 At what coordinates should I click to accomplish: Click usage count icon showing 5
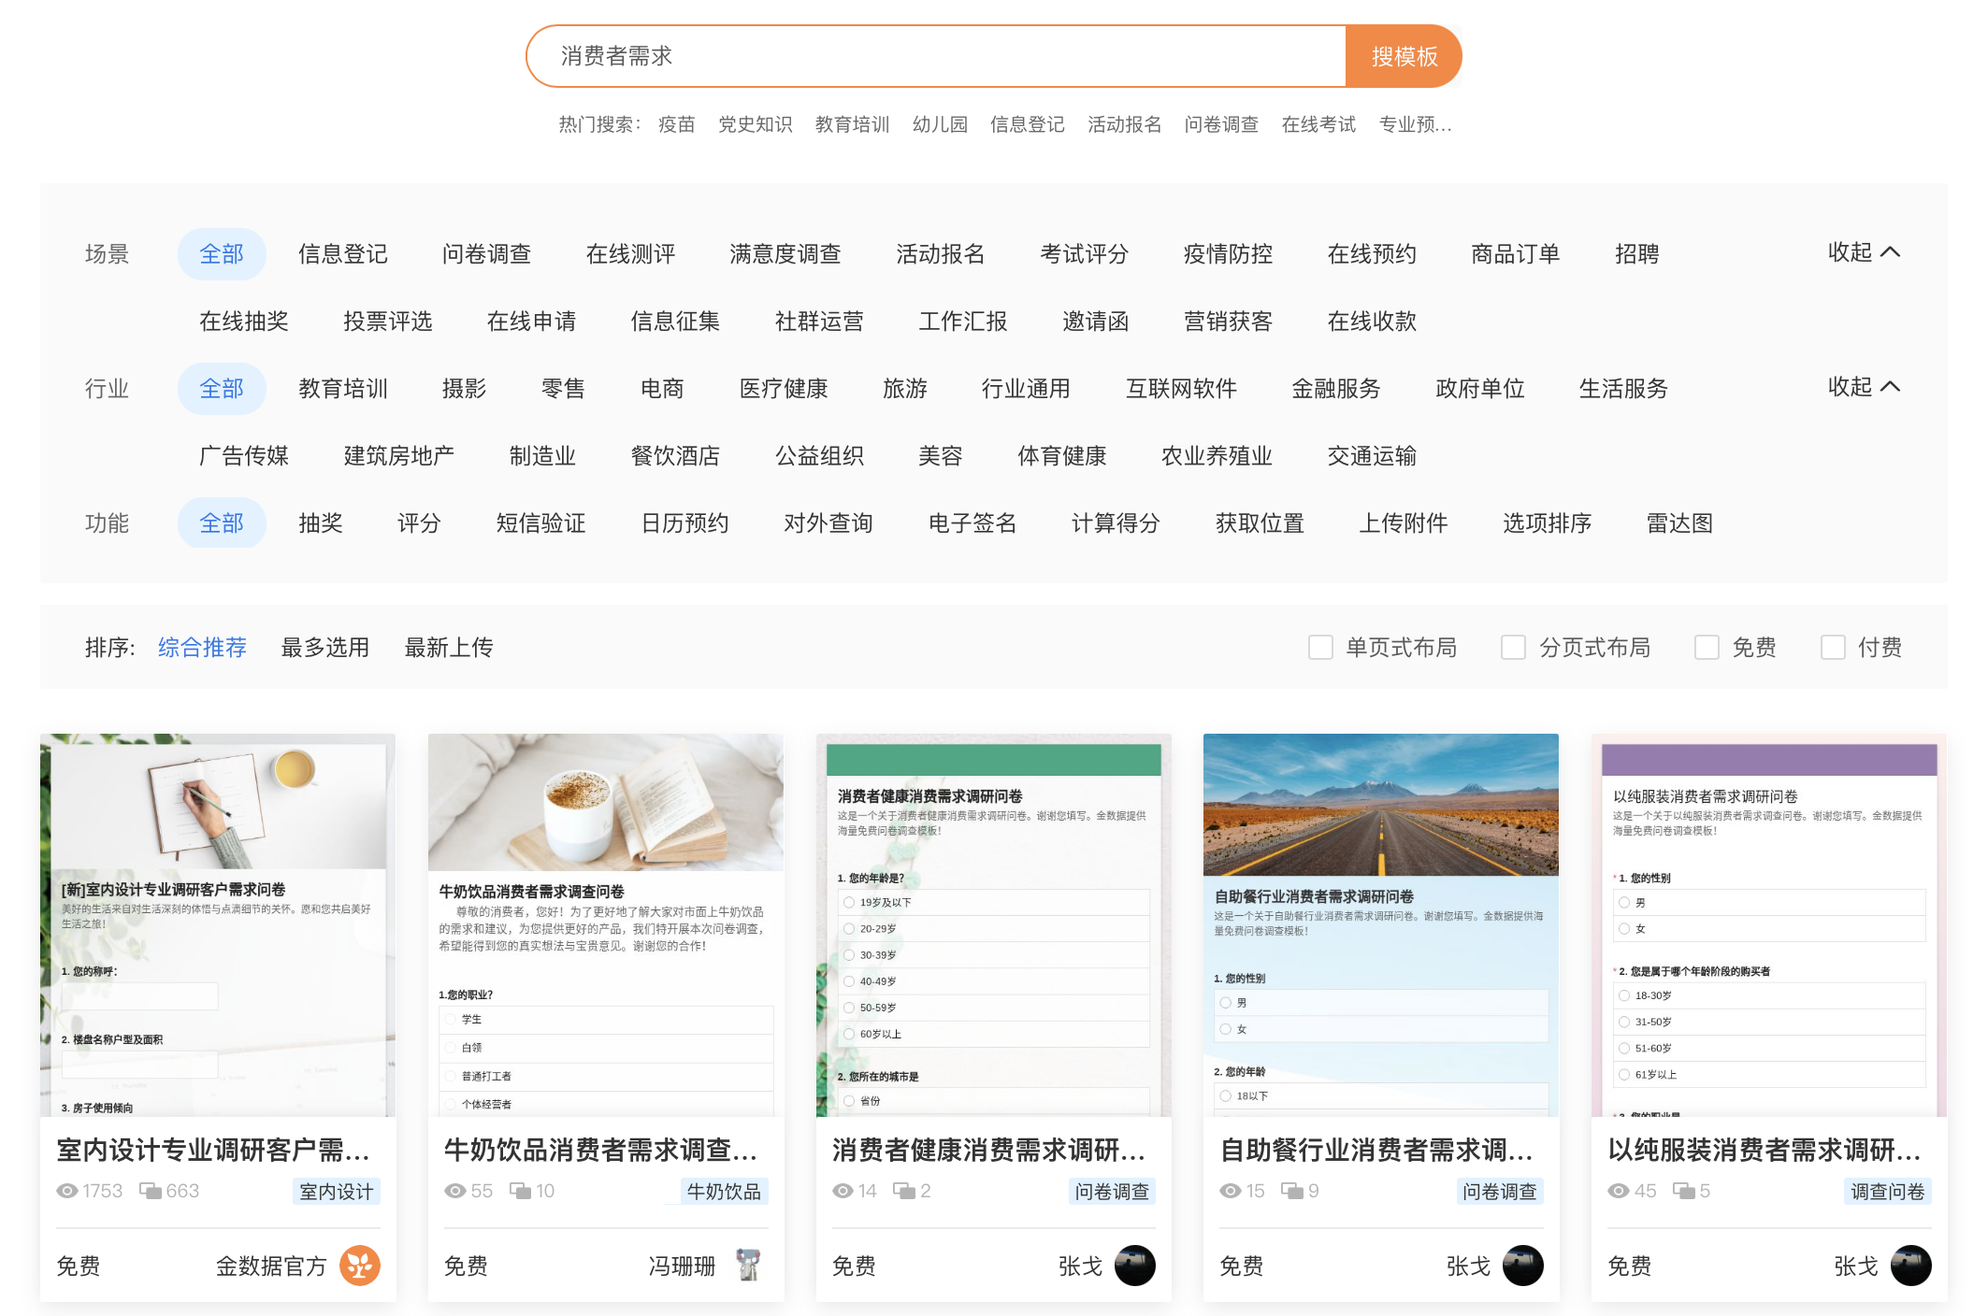point(1684,1191)
